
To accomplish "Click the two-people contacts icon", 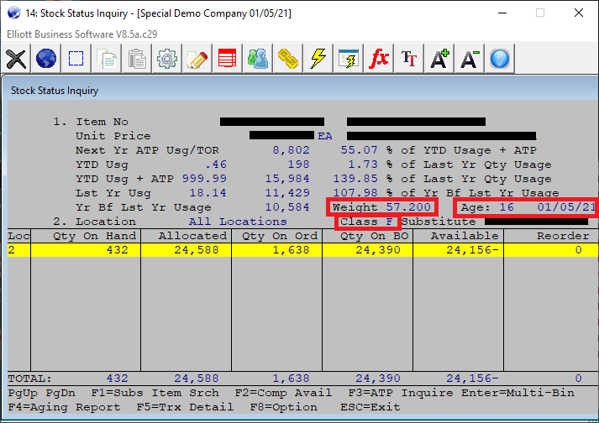I will click(258, 59).
